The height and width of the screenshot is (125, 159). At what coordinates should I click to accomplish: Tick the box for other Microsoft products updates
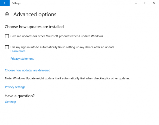coord(7,36)
